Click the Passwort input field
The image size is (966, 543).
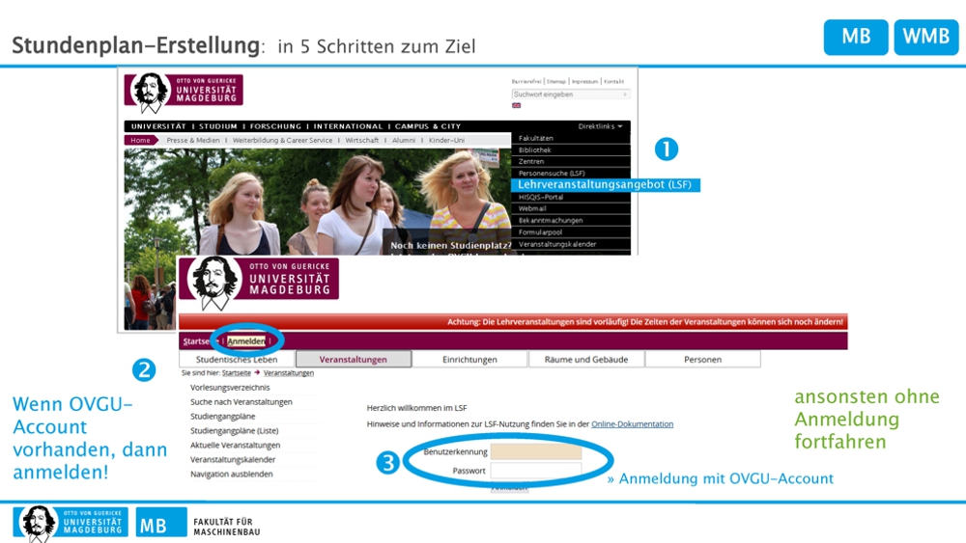(x=536, y=471)
